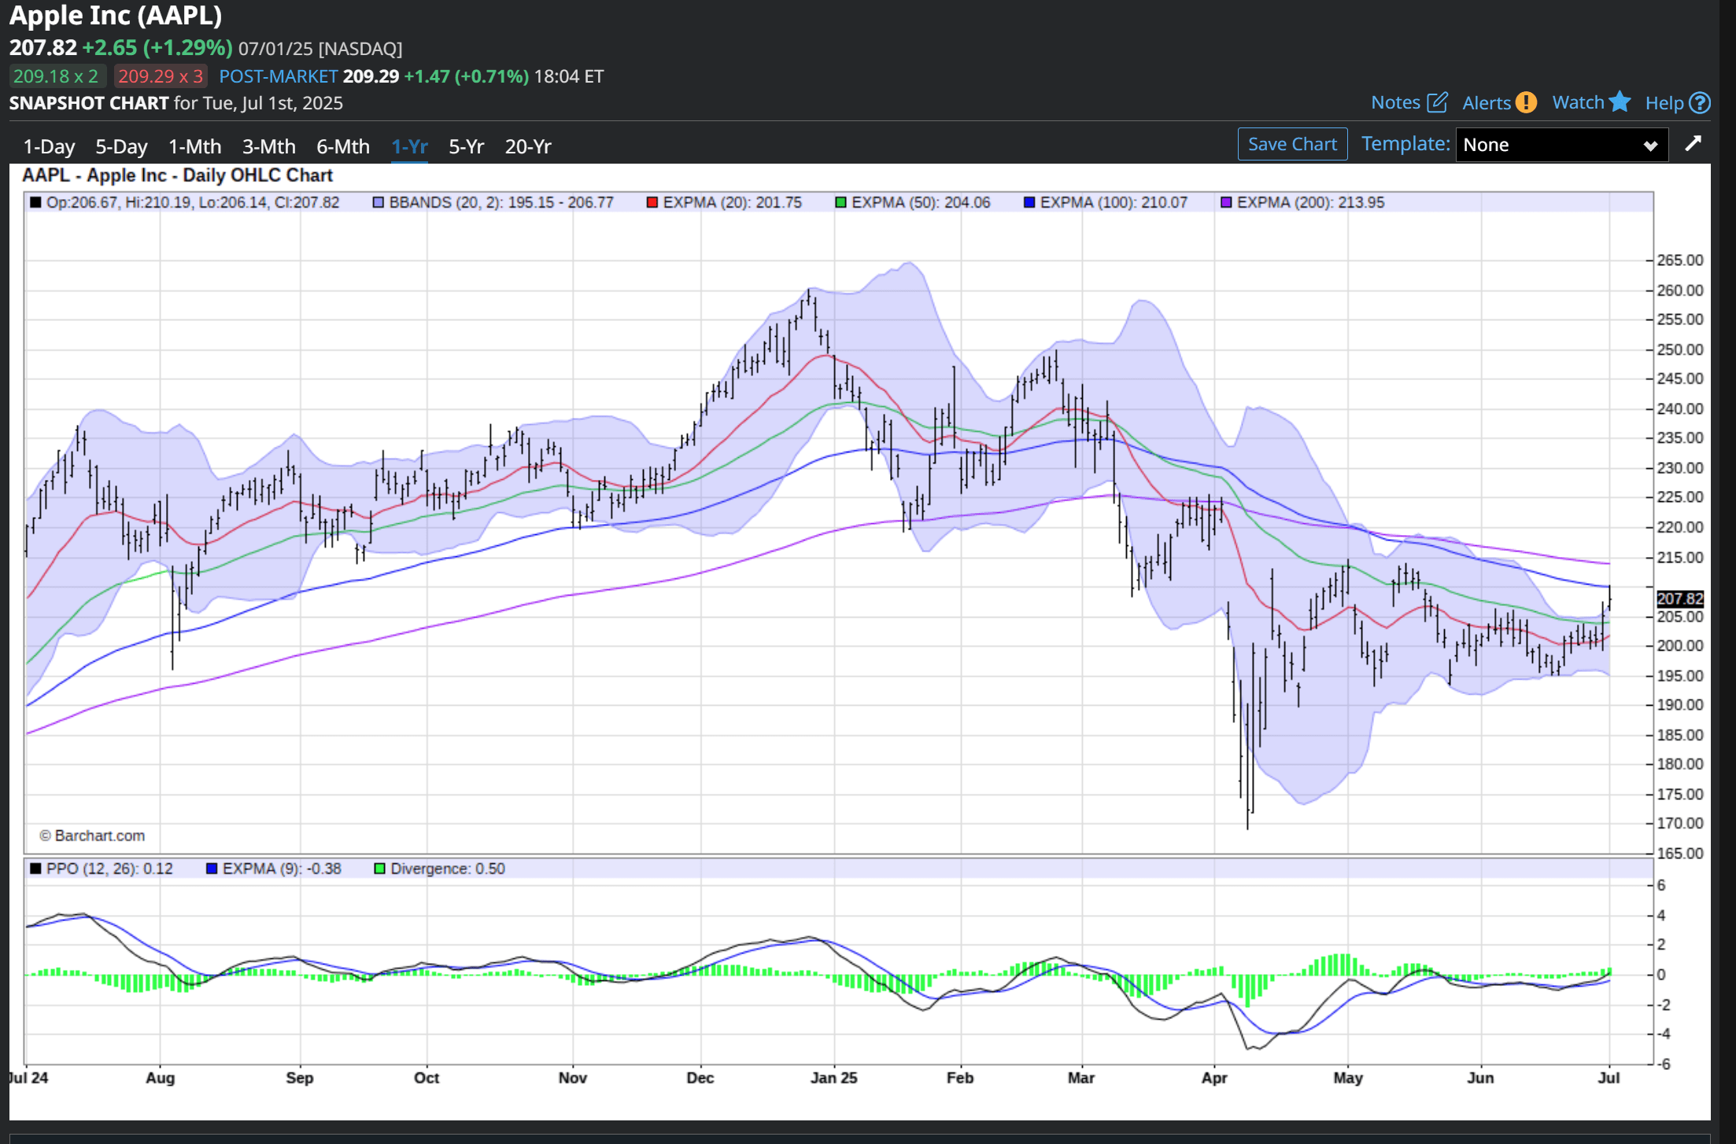1736x1144 pixels.
Task: Click the blue Watch star icon
Action: click(1620, 102)
